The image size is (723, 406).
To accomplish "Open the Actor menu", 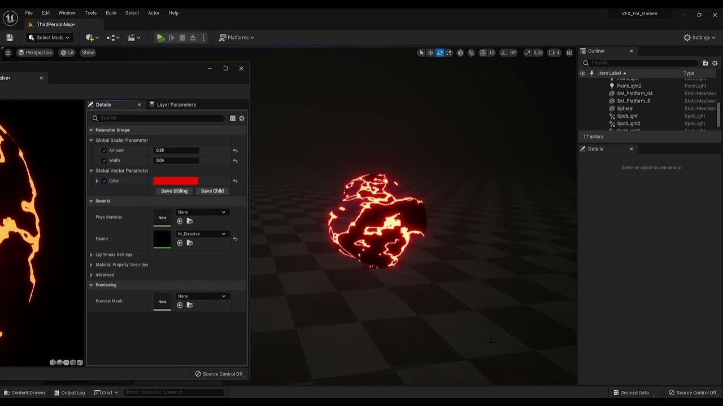I will pyautogui.click(x=154, y=13).
